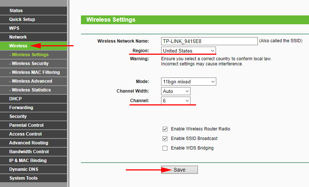This screenshot has height=187, width=309.
Task: Go to Parental Control
Action: click(x=26, y=125)
